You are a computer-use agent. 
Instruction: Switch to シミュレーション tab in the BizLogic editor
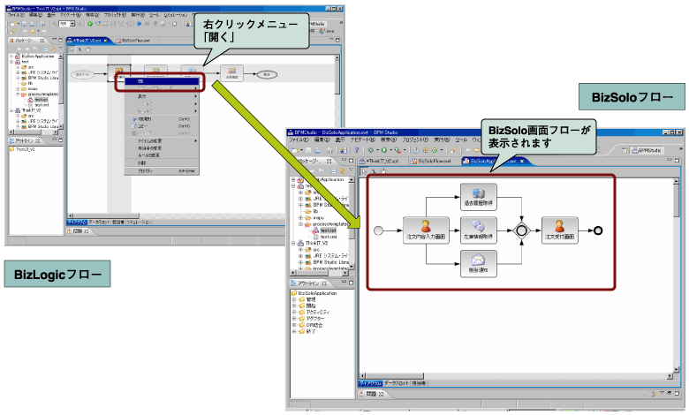pos(139,223)
